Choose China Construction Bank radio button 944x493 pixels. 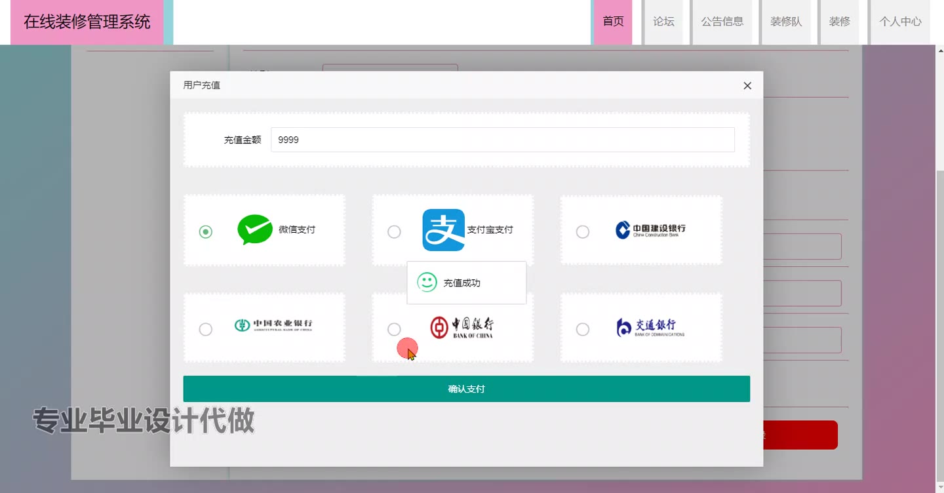click(582, 231)
